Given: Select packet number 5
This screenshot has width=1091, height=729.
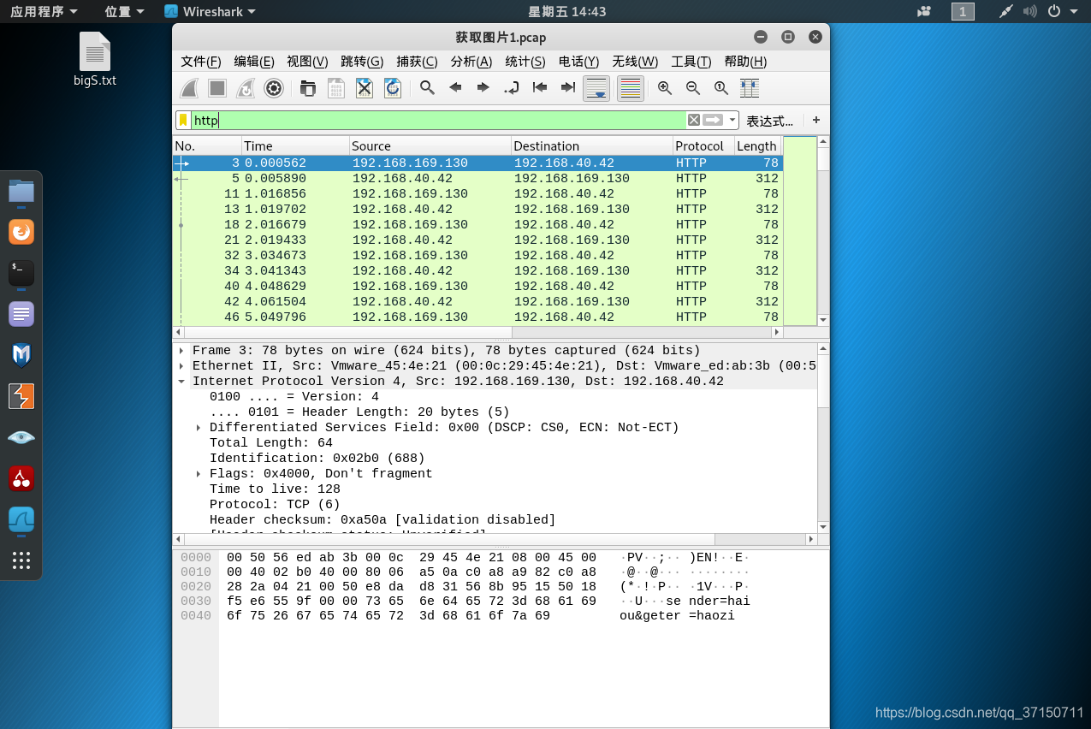Looking at the screenshot, I should 477,179.
